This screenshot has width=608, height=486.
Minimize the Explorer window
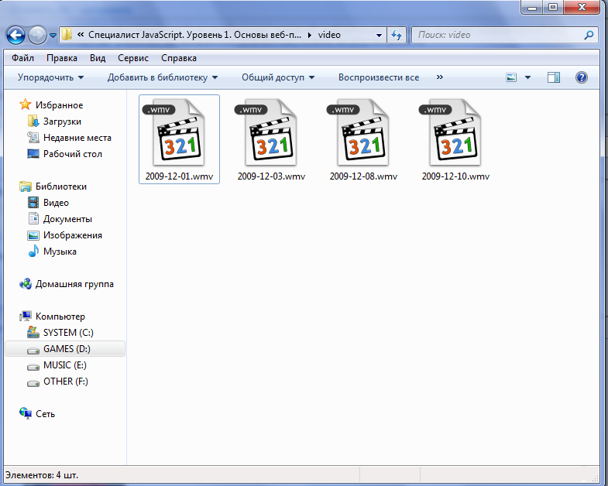532,7
